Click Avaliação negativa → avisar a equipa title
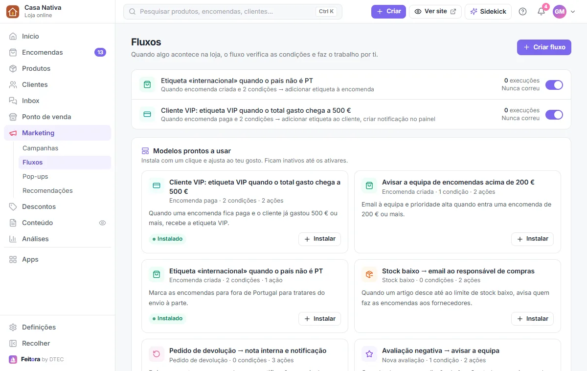 coord(441,350)
